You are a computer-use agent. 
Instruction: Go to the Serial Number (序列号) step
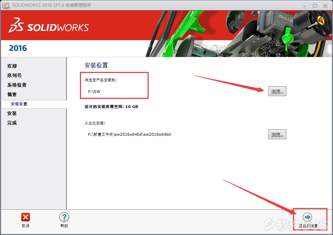[14, 75]
